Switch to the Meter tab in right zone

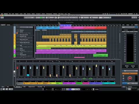(x=136, y=25)
